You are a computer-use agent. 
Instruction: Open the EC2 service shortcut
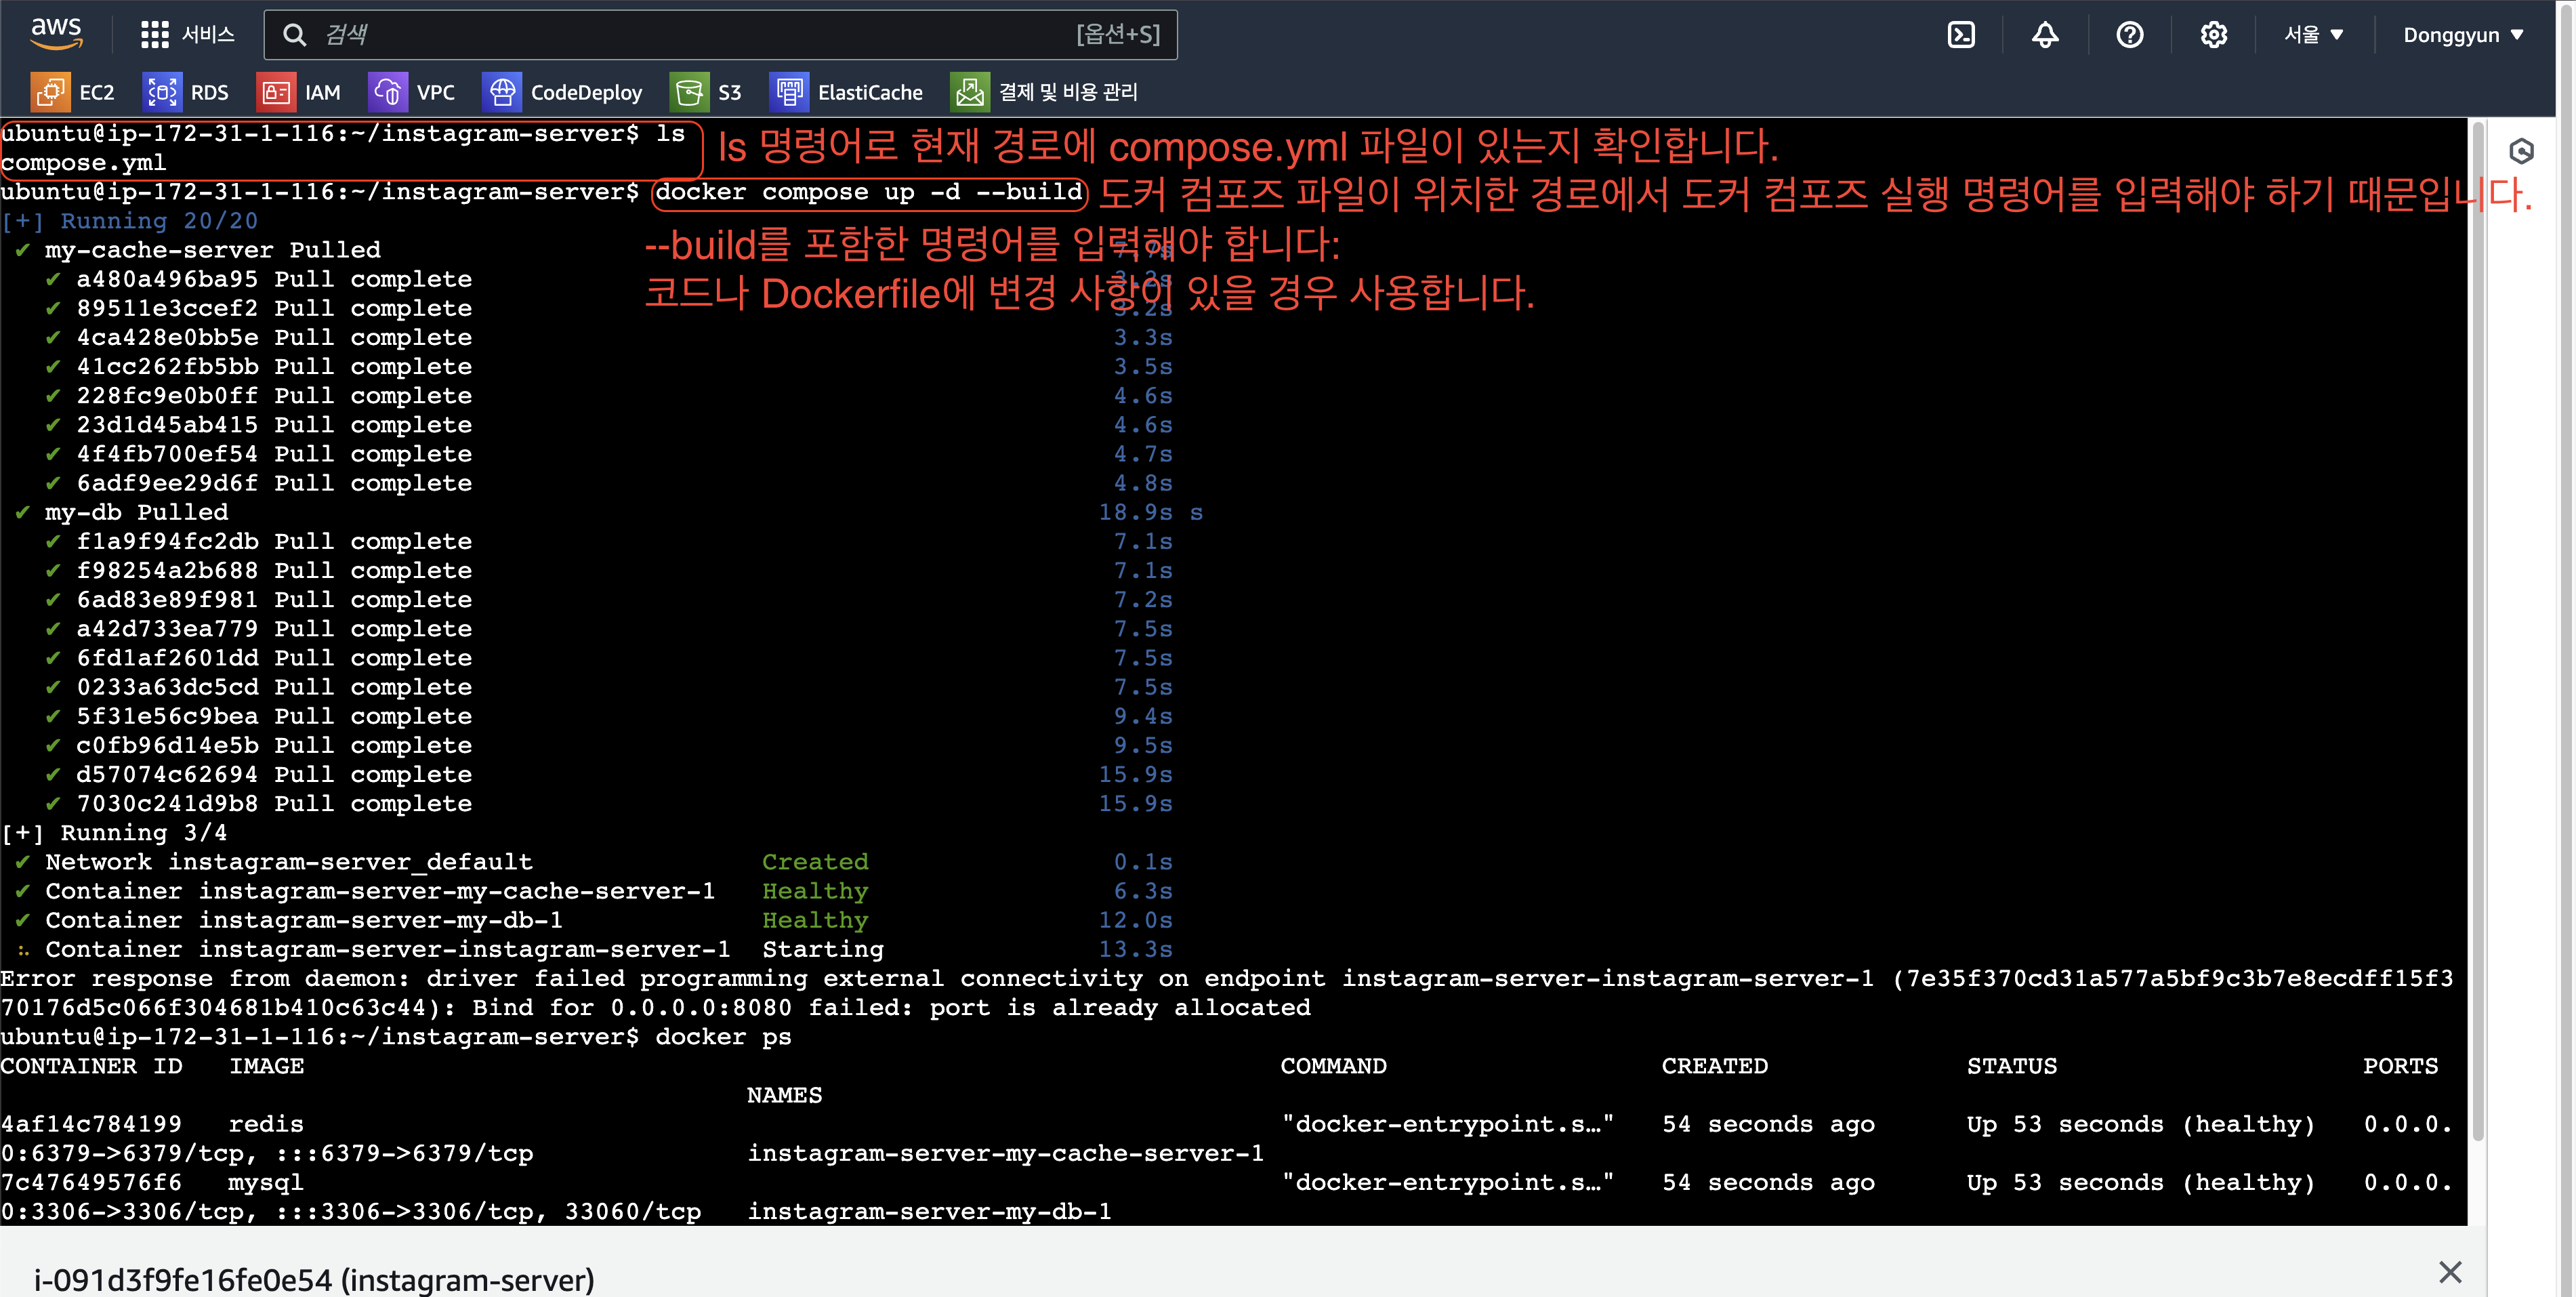pyautogui.click(x=73, y=92)
